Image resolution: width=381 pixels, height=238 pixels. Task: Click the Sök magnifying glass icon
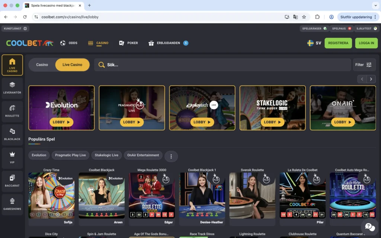101,65
